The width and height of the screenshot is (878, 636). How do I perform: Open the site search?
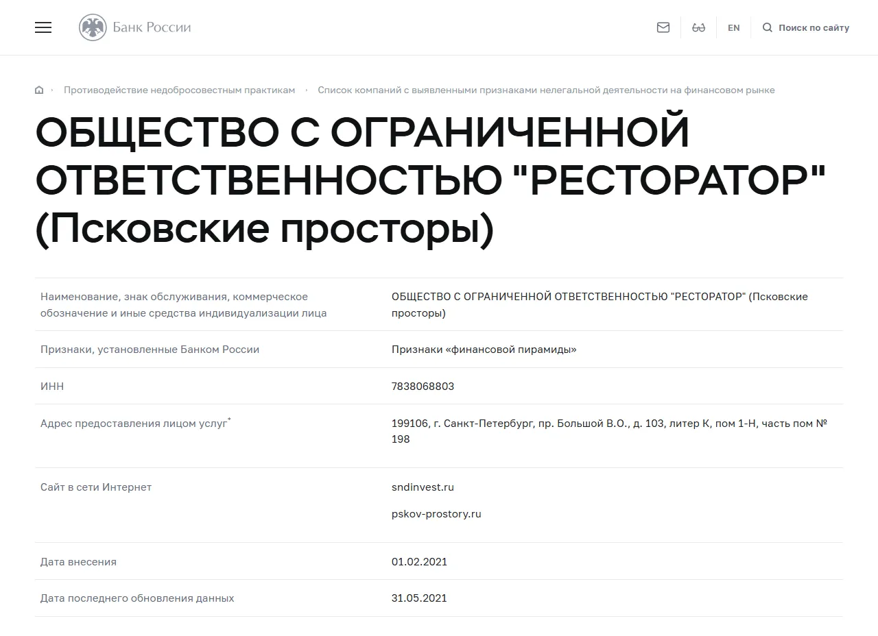(x=806, y=28)
